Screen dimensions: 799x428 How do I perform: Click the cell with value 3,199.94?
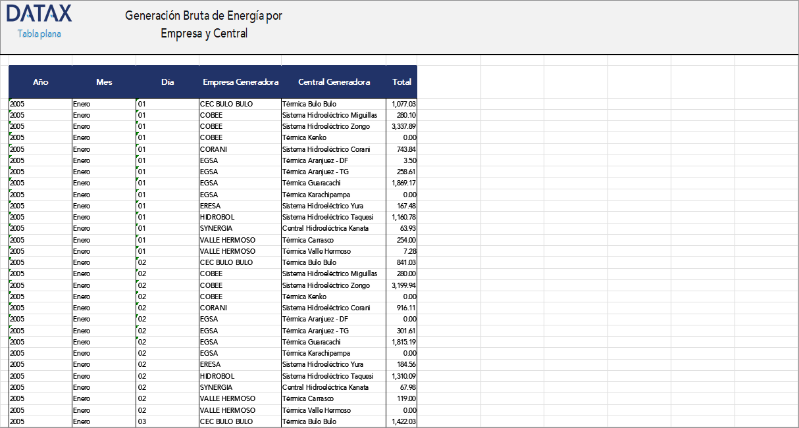pos(403,285)
